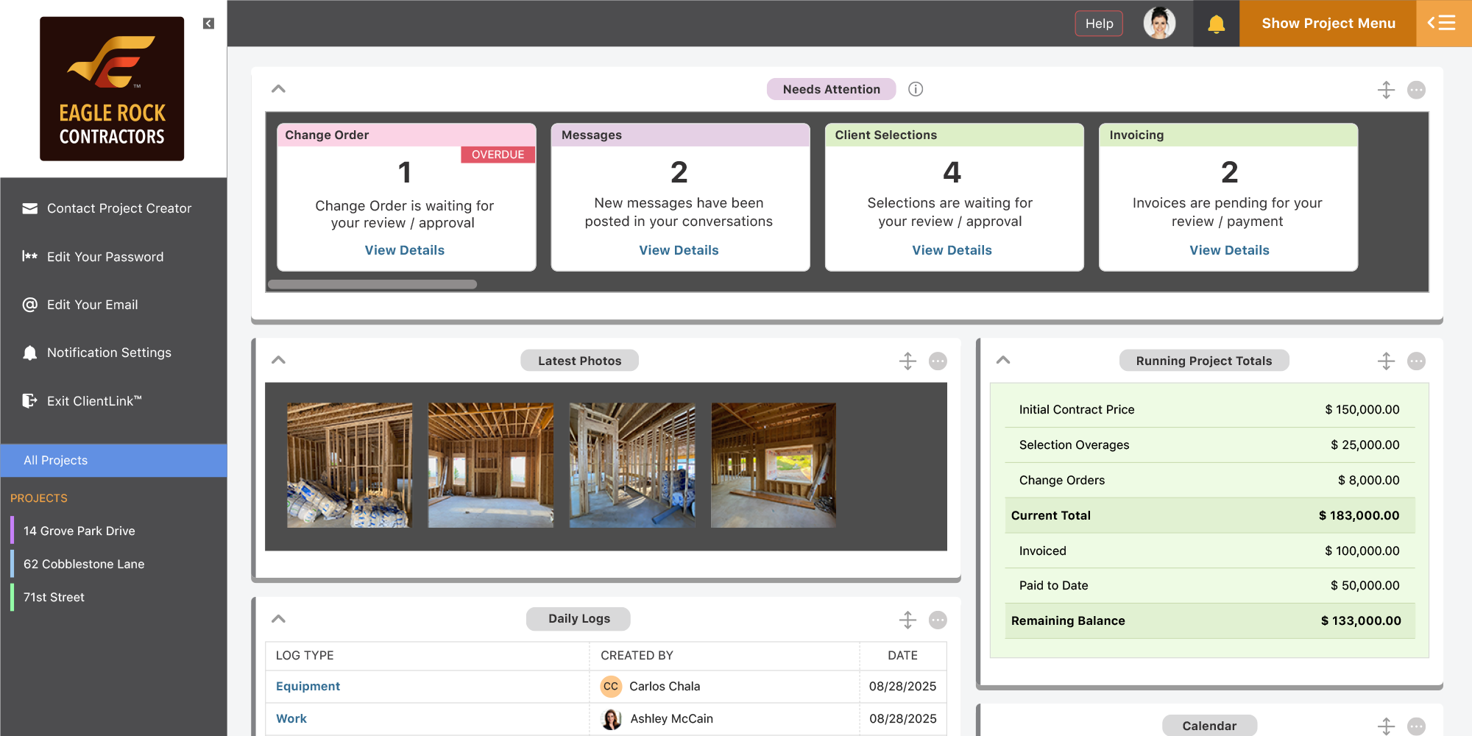
Task: Open Notification Settings bell icon
Action: tap(29, 352)
